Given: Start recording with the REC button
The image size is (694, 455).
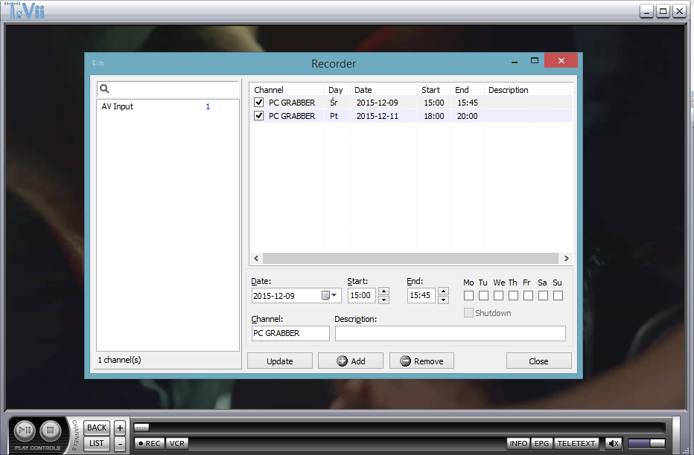Looking at the screenshot, I should 149,443.
